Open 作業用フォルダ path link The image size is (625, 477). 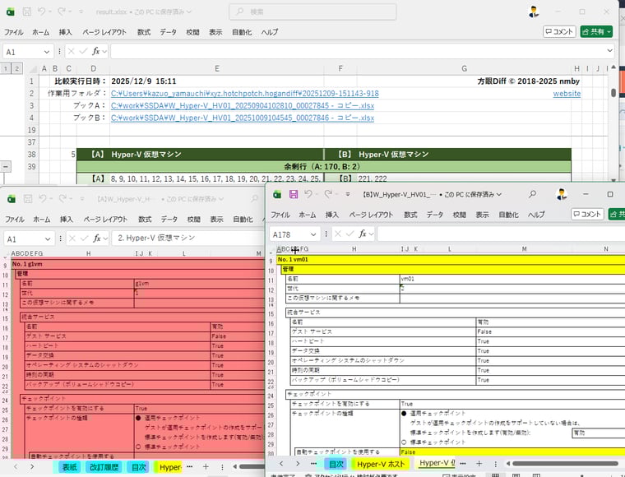tap(245, 93)
